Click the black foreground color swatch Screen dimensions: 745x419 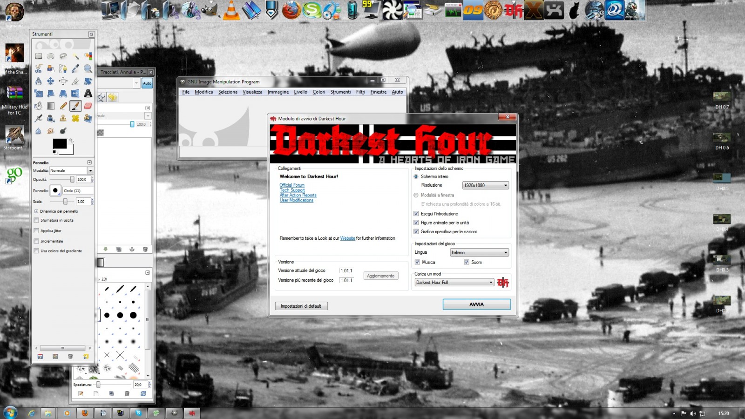click(x=60, y=144)
